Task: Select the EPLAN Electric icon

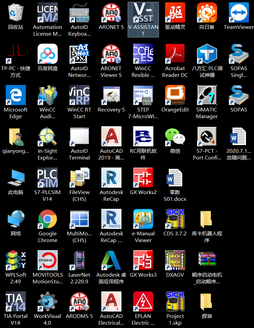Action: point(143,302)
